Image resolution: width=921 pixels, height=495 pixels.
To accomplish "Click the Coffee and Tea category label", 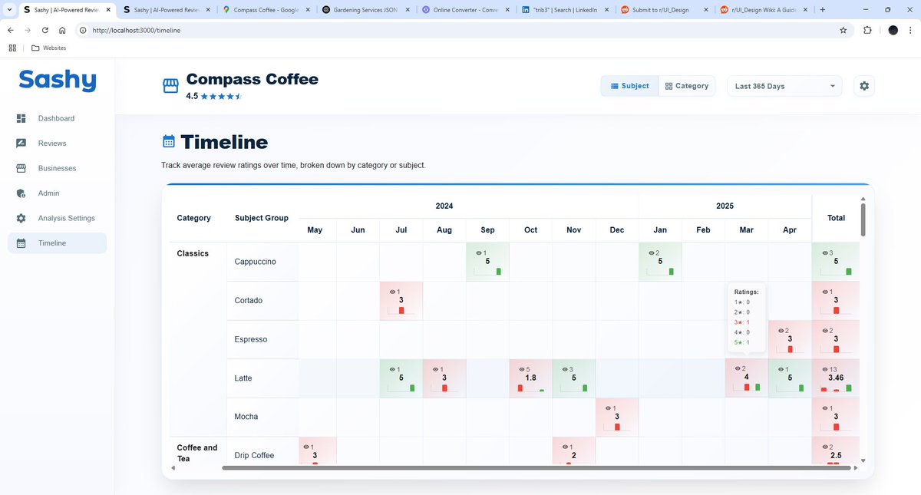I will (x=197, y=453).
